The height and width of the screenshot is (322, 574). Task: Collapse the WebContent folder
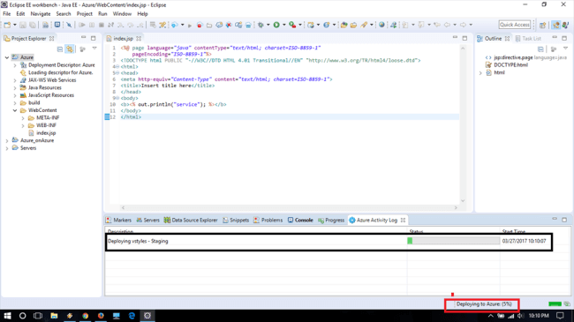click(x=15, y=110)
